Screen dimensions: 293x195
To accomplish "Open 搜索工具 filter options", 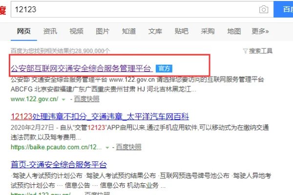I will tap(258, 51).
